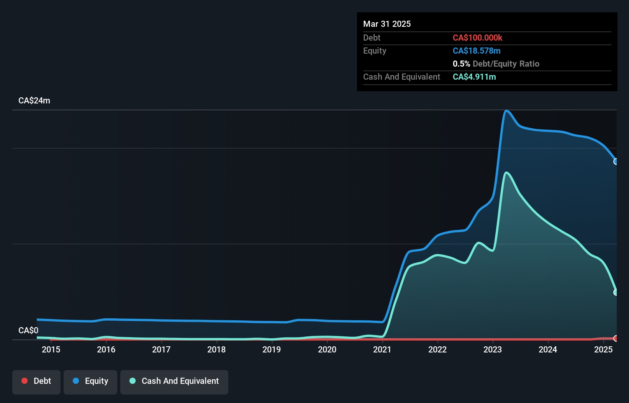Open details for the Debt/Equity Ratio row
629x403 pixels.
(496, 64)
